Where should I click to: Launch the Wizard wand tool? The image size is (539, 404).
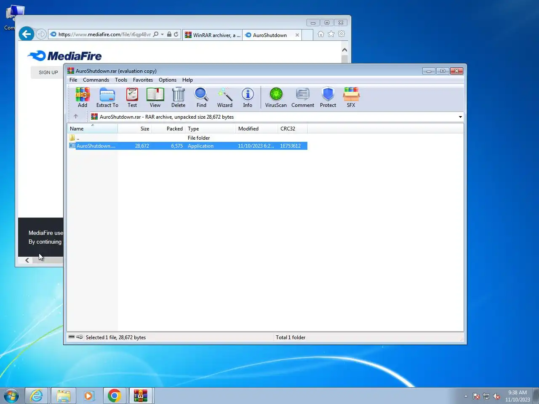click(x=224, y=98)
